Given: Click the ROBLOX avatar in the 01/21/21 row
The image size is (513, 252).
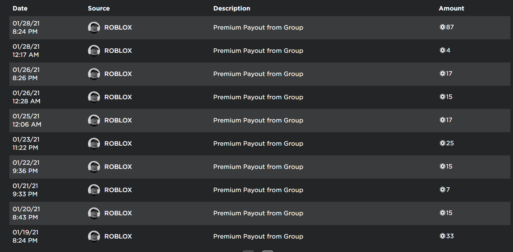Looking at the screenshot, I should 94,190.
